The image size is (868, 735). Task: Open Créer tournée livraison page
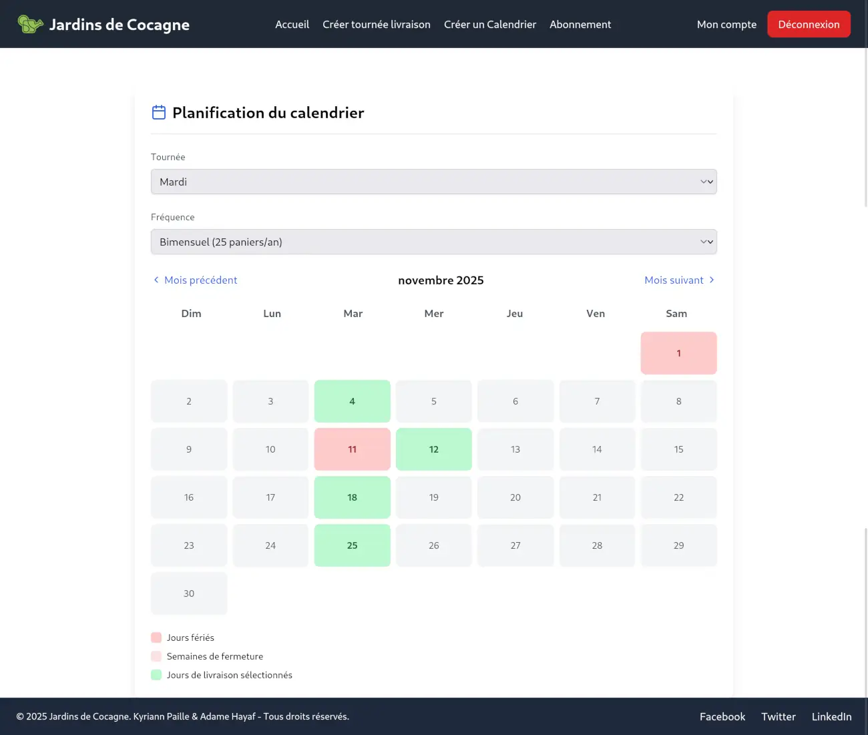pyautogui.click(x=376, y=25)
